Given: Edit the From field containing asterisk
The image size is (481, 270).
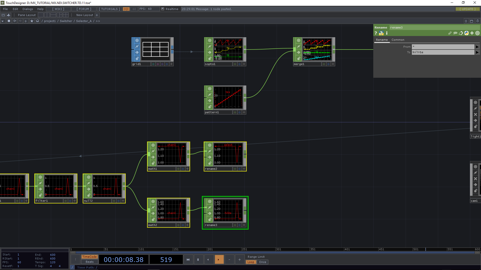Looking at the screenshot, I should tap(443, 47).
